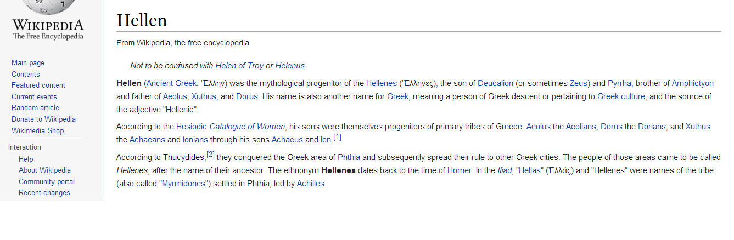The width and height of the screenshot is (734, 240).
Task: Open the Main page sidebar link
Action: (28, 63)
